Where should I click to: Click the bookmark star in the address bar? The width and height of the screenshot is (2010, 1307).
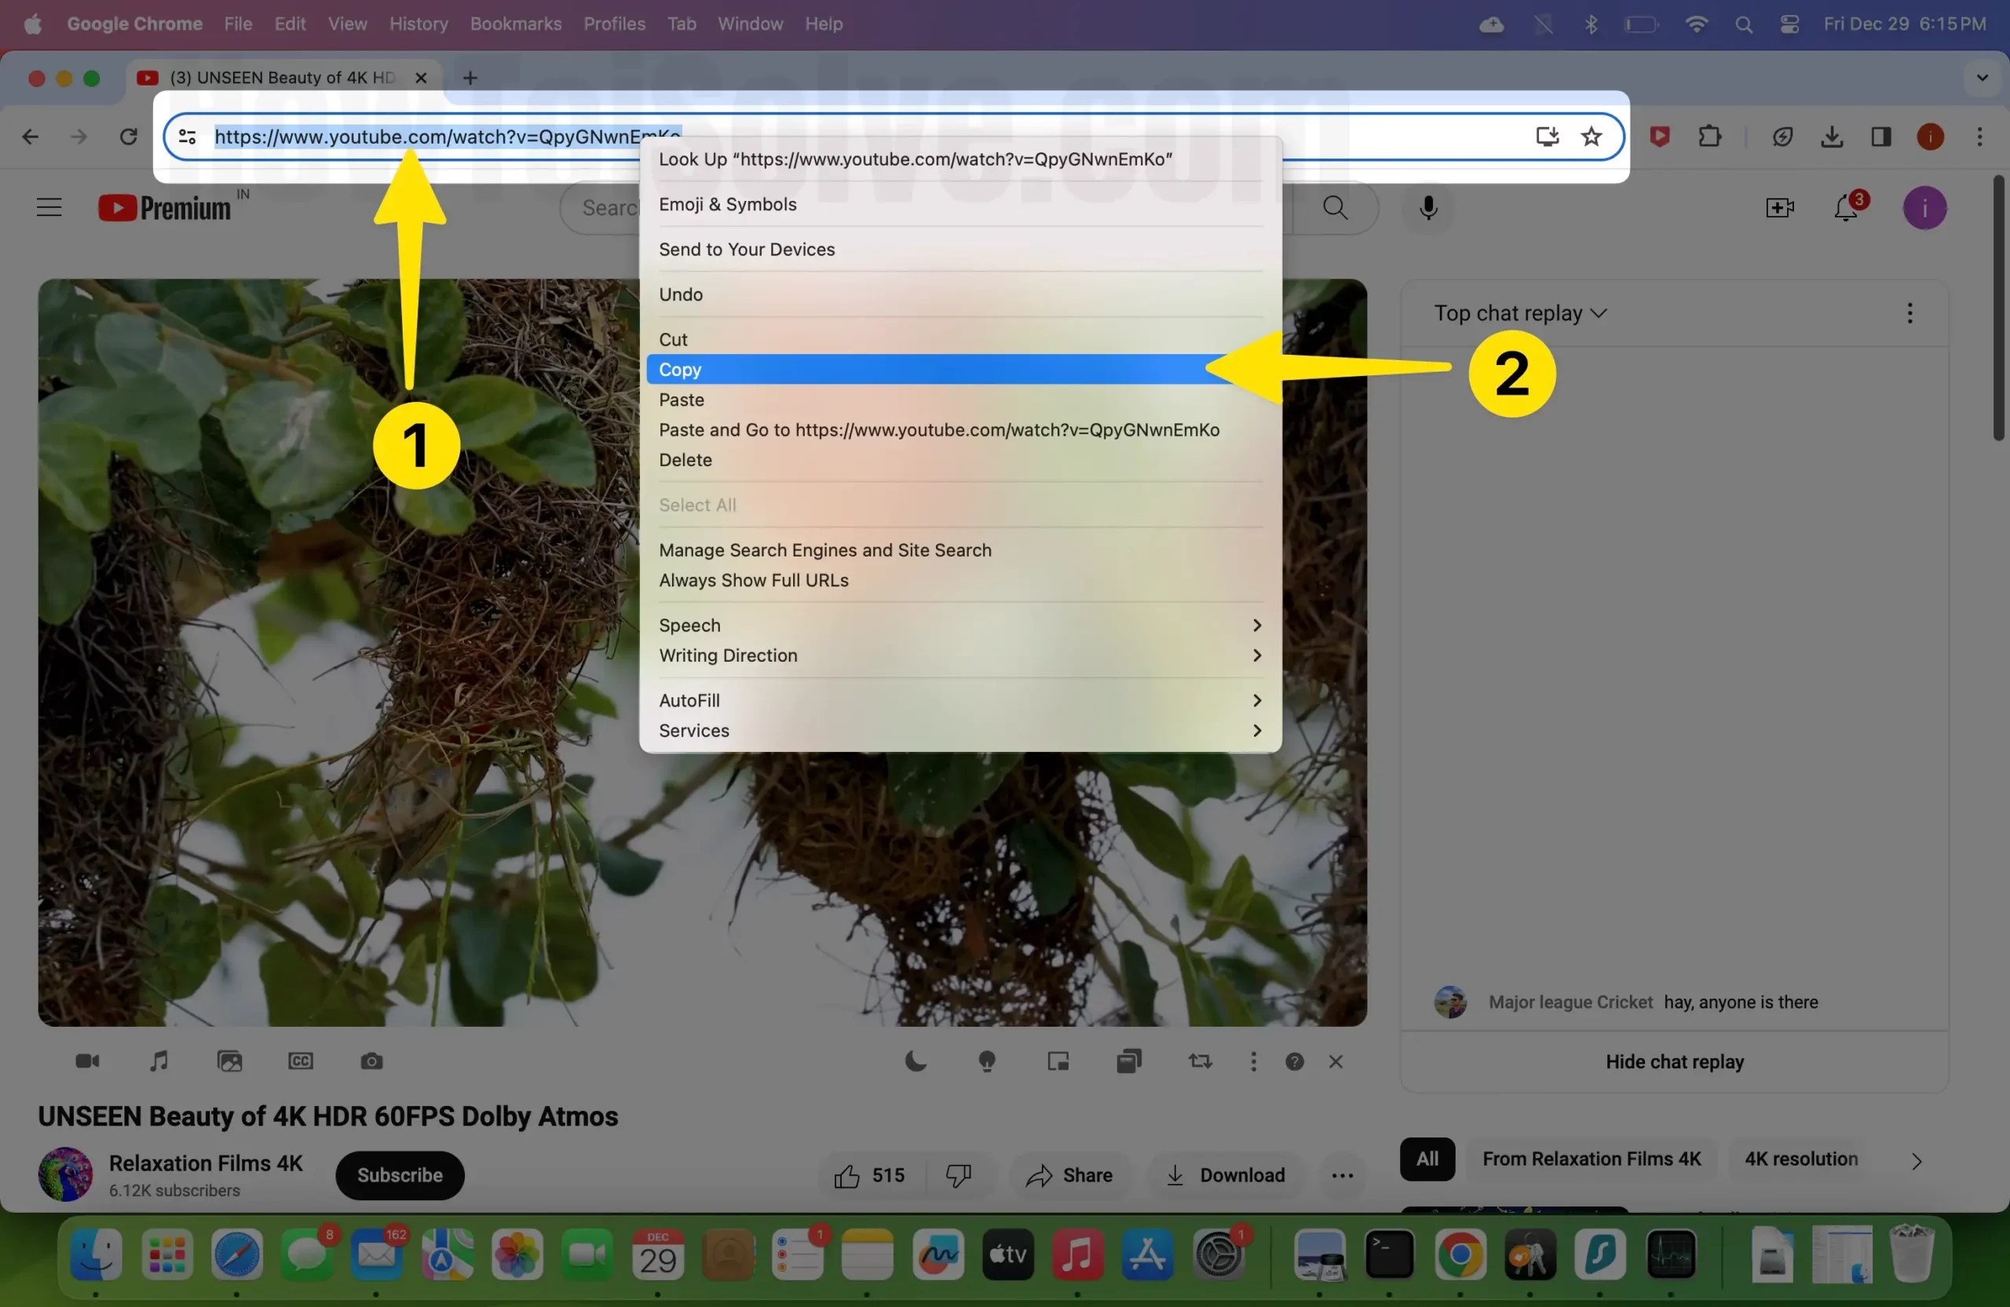[x=1591, y=136]
